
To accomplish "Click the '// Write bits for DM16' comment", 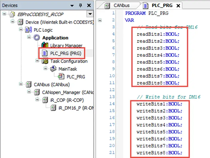I will point(169,97).
